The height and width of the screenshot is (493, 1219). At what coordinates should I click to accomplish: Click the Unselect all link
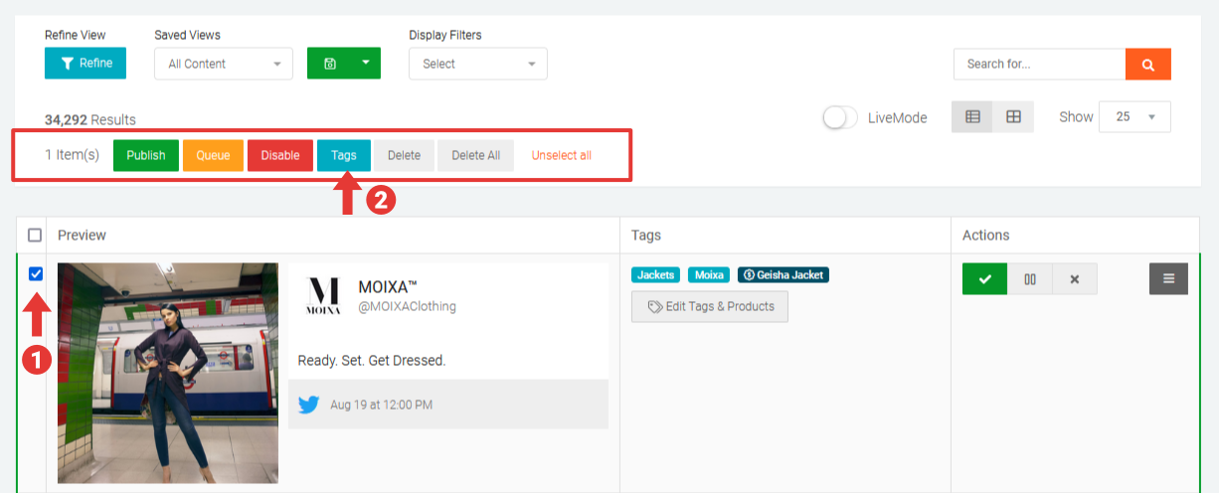(561, 156)
